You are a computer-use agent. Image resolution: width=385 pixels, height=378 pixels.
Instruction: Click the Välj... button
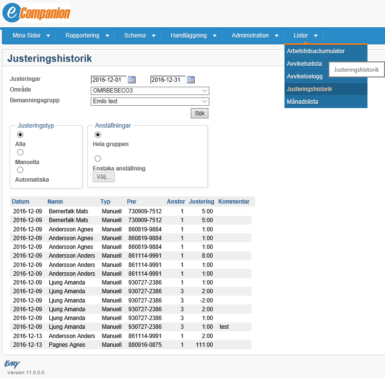(103, 177)
